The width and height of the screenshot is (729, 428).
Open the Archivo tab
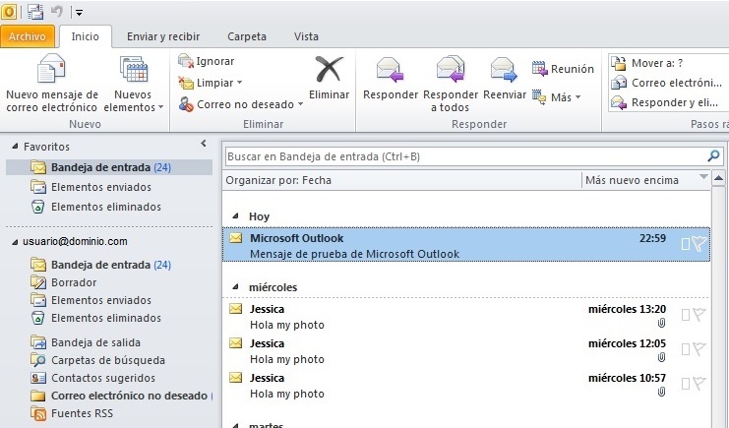tap(28, 36)
